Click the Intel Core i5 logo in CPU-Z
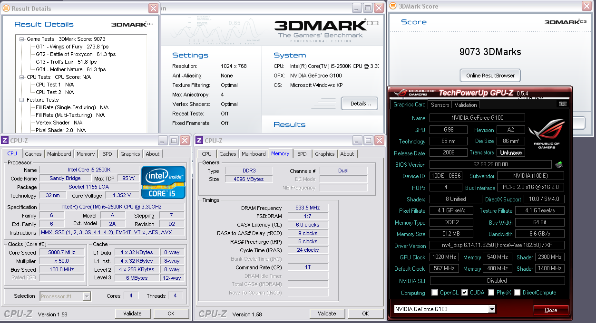This screenshot has width=596, height=323. (163, 183)
